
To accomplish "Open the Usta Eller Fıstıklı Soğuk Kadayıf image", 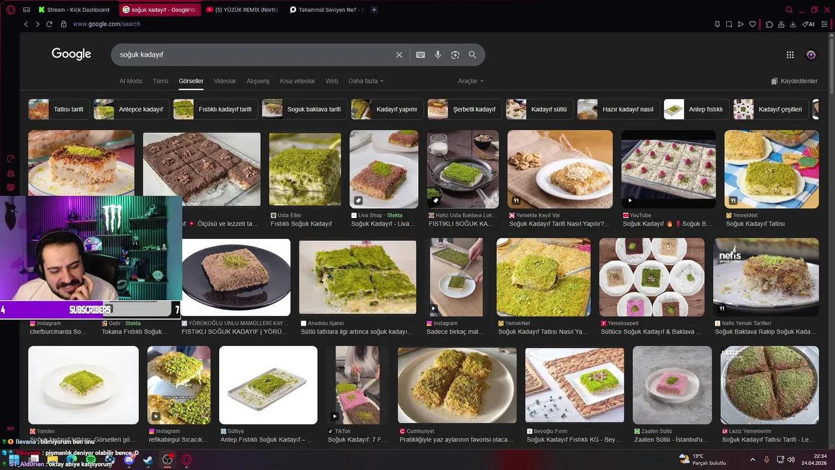I will pos(305,170).
